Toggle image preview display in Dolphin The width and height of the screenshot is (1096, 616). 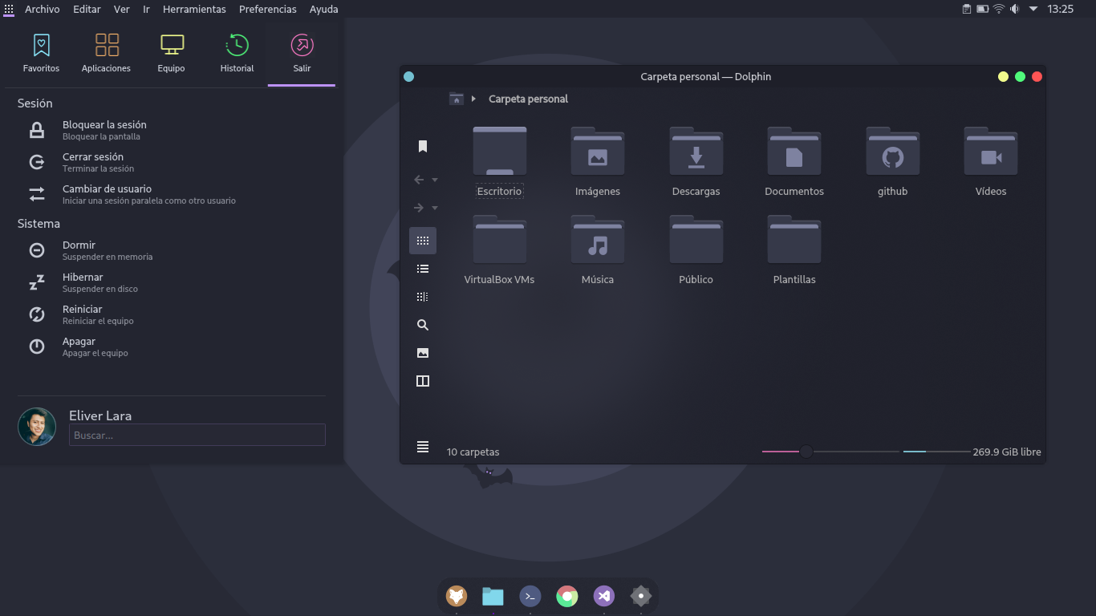click(423, 353)
